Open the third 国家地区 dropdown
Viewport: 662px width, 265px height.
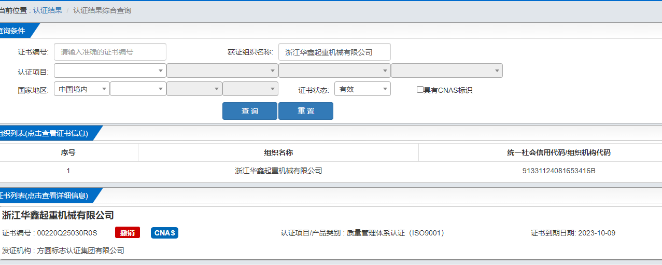[x=194, y=89]
